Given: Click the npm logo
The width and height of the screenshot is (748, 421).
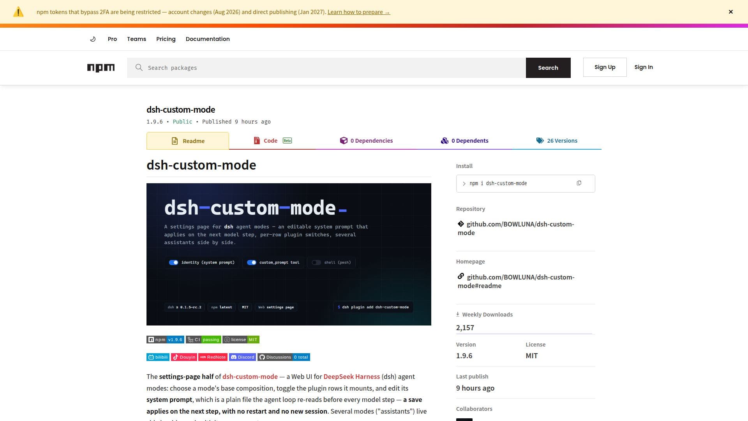Looking at the screenshot, I should (101, 68).
